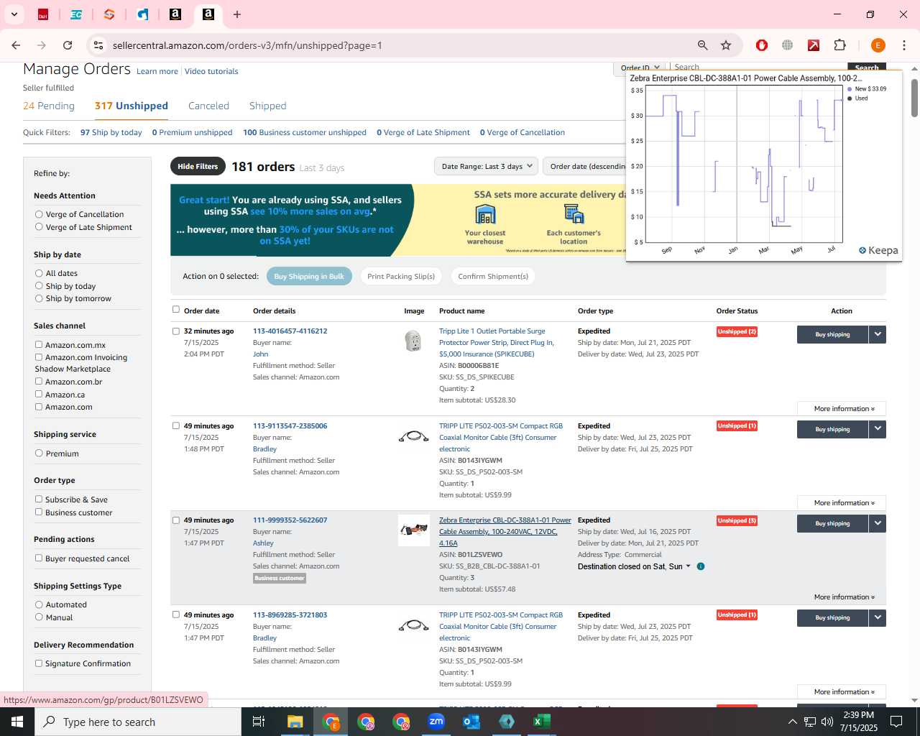Open File Explorer from taskbar
Image resolution: width=920 pixels, height=736 pixels.
click(295, 722)
